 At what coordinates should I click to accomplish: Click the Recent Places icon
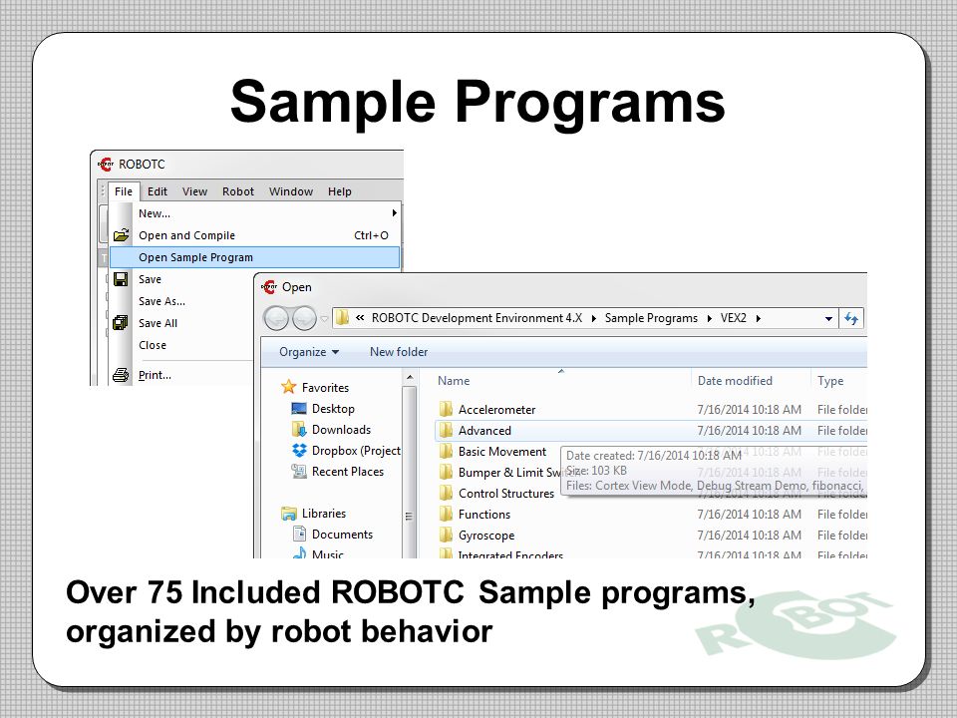coord(299,472)
